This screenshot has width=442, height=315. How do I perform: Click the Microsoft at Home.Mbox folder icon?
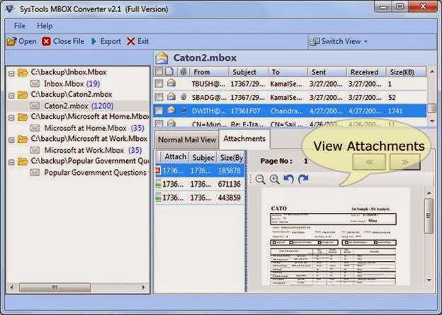pyautogui.click(x=23, y=117)
